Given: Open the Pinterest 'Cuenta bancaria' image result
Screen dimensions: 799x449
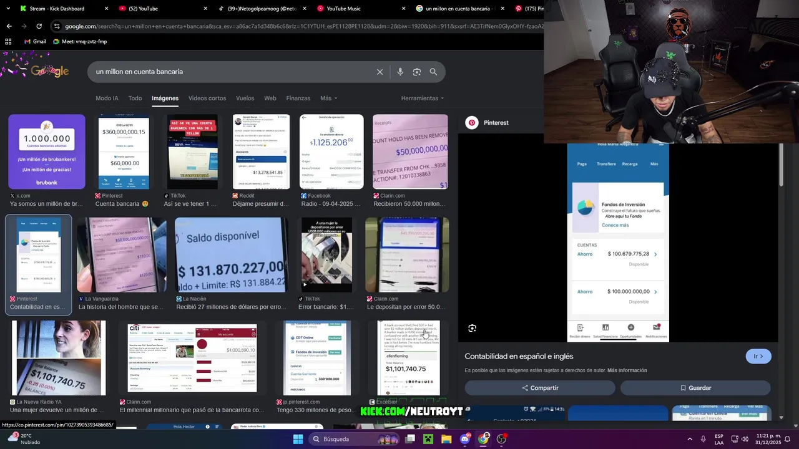Looking at the screenshot, I should pyautogui.click(x=124, y=152).
